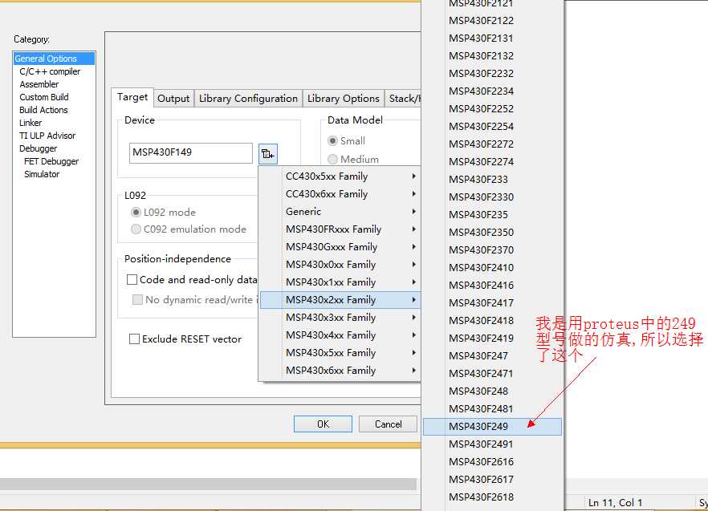708x511 pixels.
Task: Expand MSP430Gxxx Family submenu
Action: tap(340, 246)
